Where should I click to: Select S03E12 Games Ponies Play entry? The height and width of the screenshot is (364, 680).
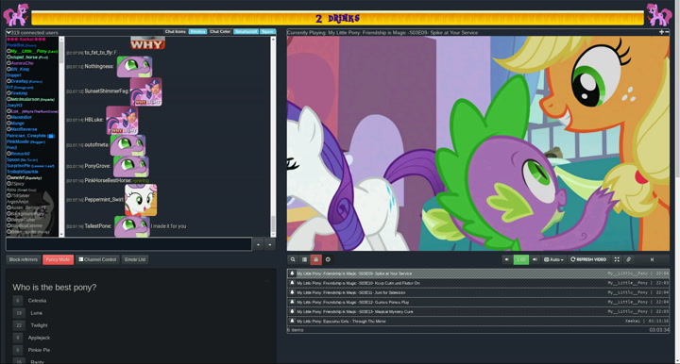click(478, 302)
